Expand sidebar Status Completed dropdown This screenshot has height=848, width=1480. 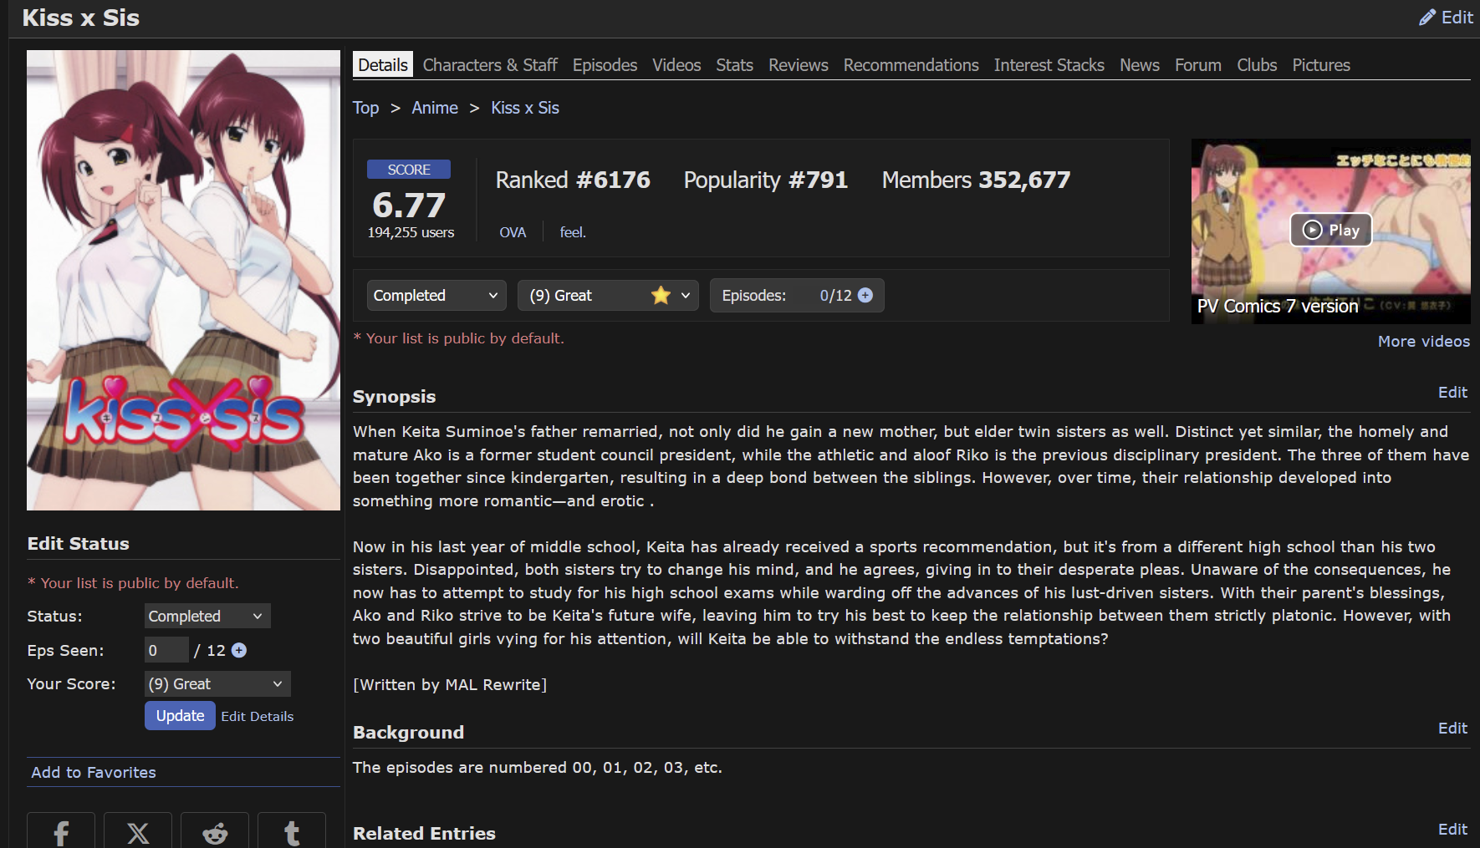(207, 616)
